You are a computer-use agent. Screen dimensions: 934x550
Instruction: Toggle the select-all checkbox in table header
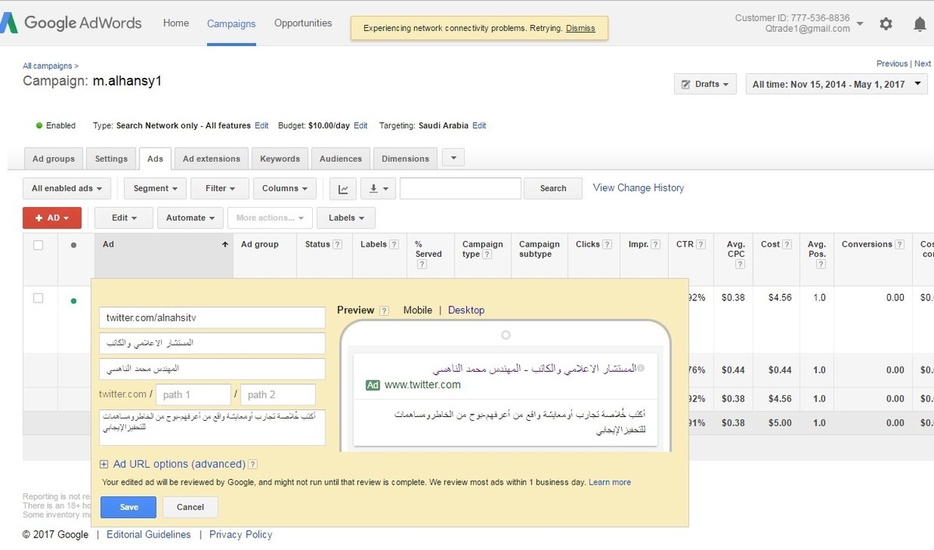tap(38, 245)
